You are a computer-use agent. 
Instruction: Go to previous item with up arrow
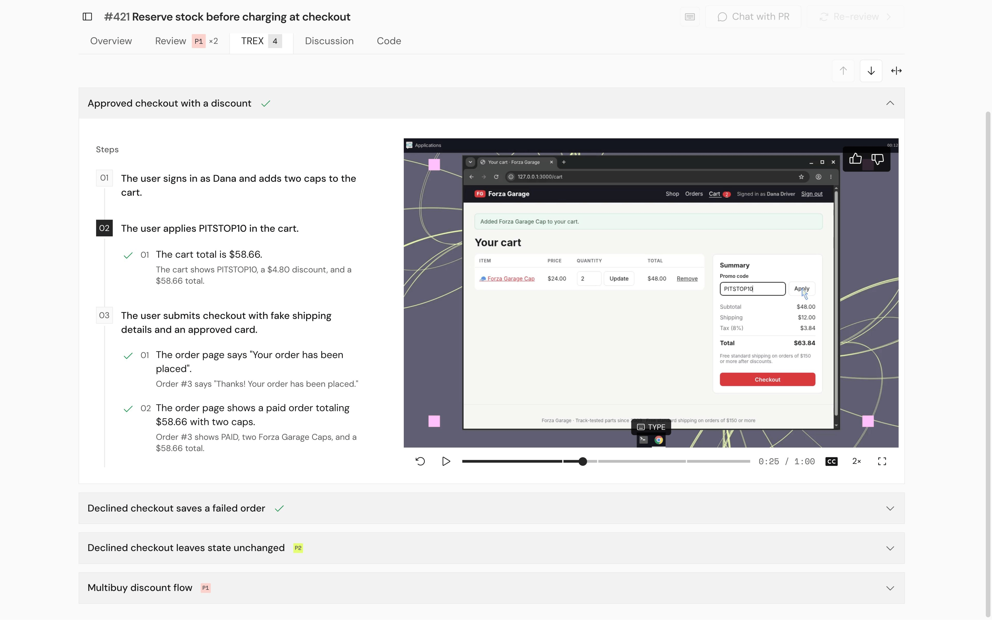pyautogui.click(x=843, y=71)
